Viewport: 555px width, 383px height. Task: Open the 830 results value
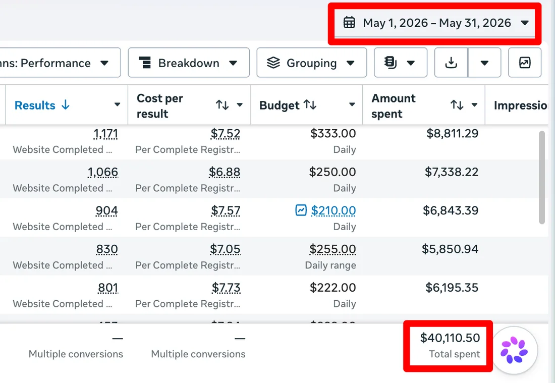[x=107, y=250]
